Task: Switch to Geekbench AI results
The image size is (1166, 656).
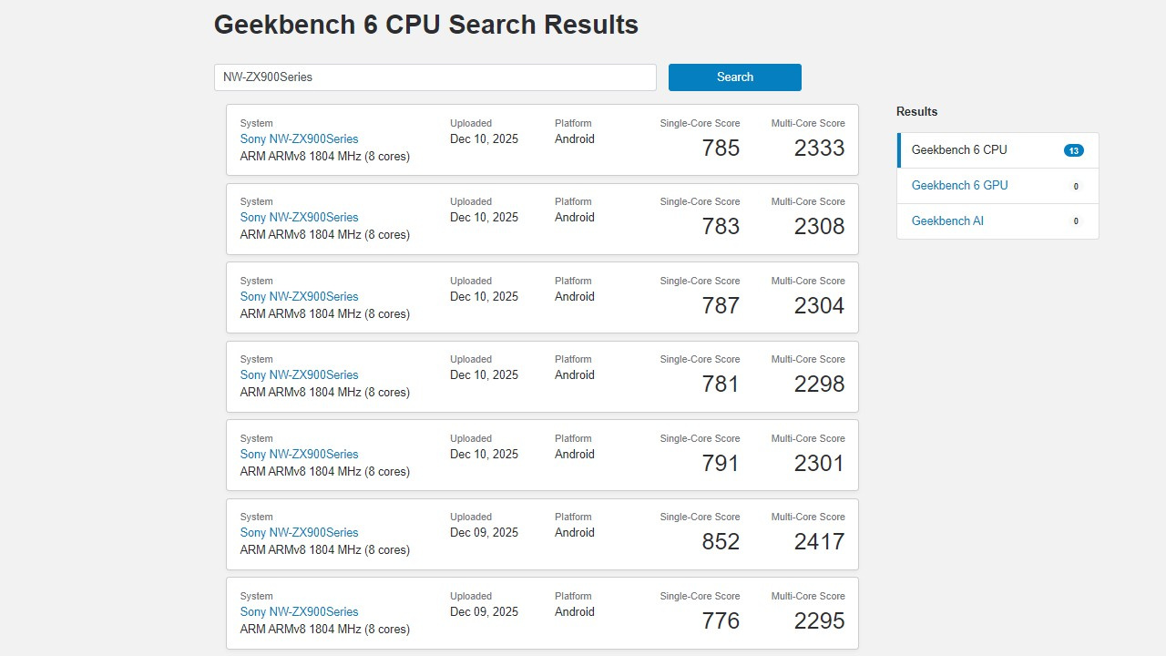Action: click(947, 220)
